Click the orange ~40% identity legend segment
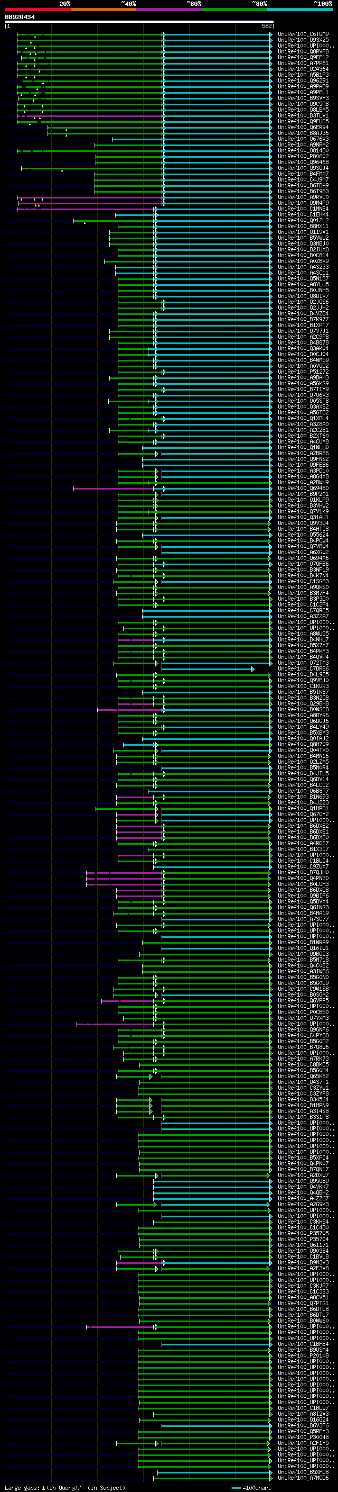Screen dimensions: 338x1492 104,10
